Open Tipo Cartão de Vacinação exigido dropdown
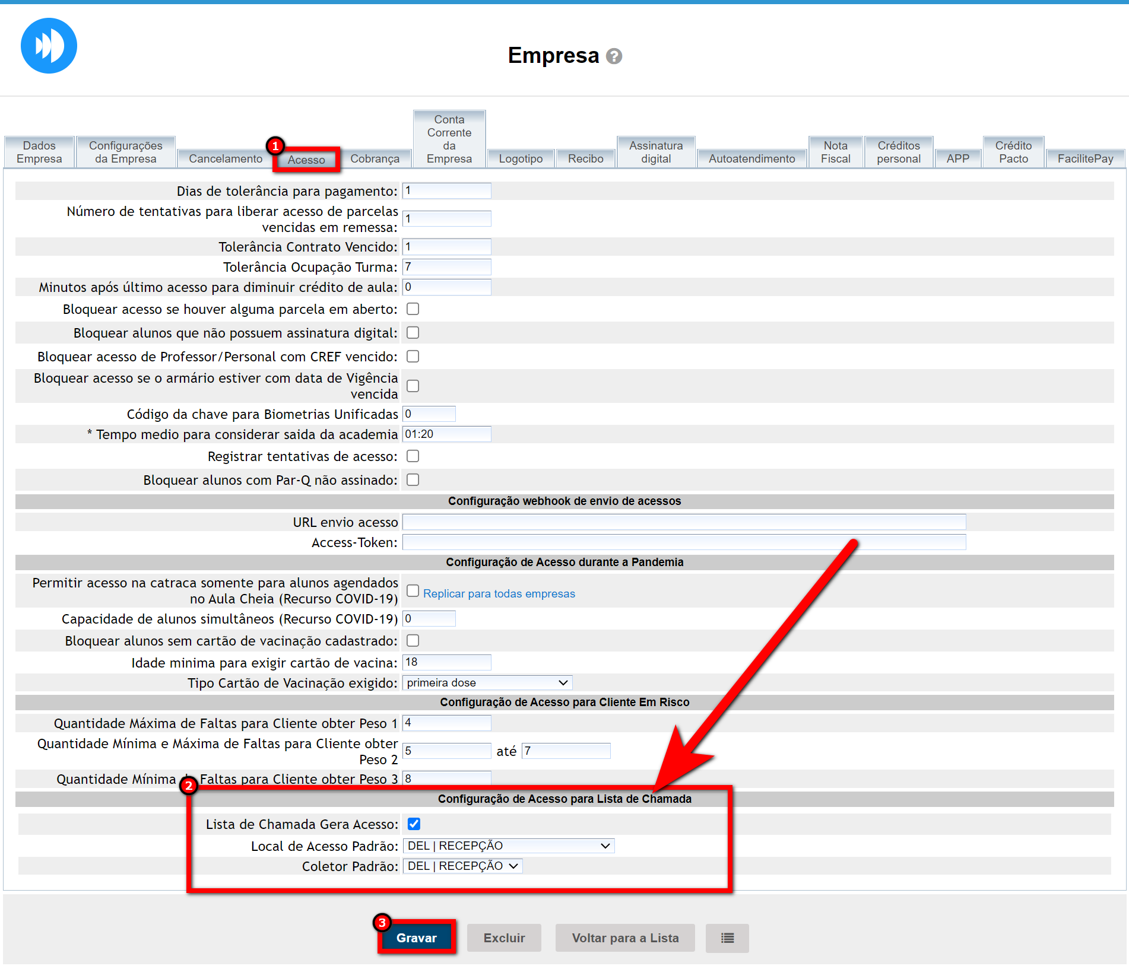 coord(487,683)
